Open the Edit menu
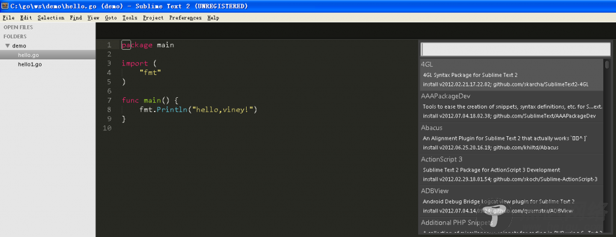 coord(26,17)
